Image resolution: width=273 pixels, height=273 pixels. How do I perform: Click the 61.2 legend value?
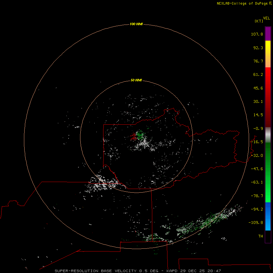[258, 75]
